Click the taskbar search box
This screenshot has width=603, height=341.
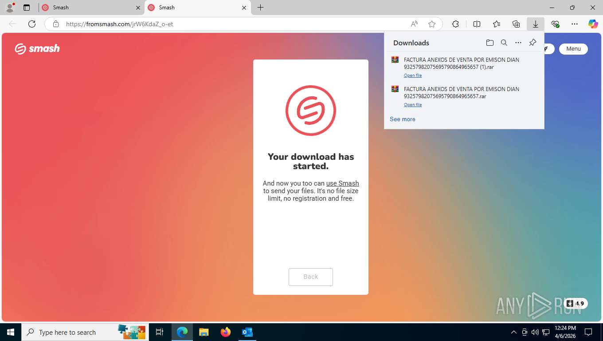pos(85,332)
